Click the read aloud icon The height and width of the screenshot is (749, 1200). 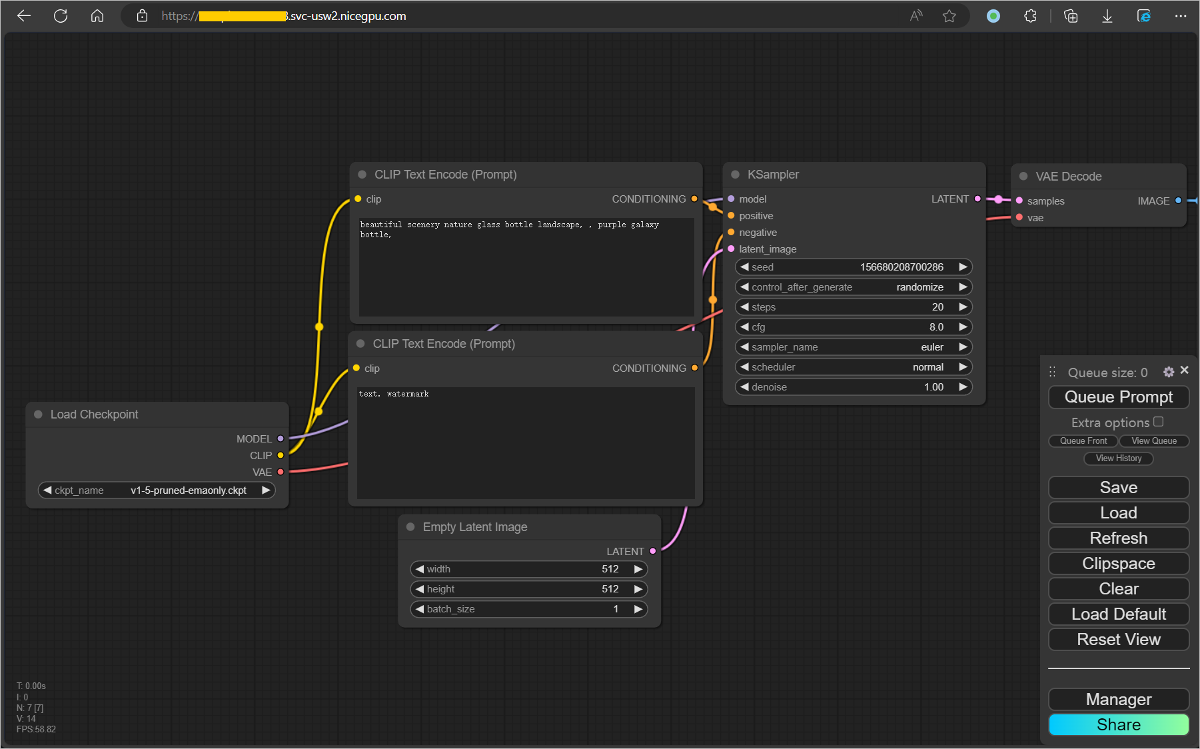(x=916, y=16)
